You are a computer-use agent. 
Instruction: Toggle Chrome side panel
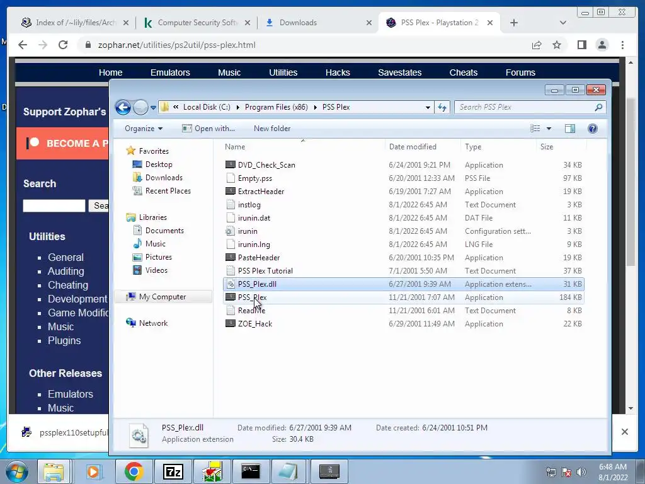tap(581, 45)
